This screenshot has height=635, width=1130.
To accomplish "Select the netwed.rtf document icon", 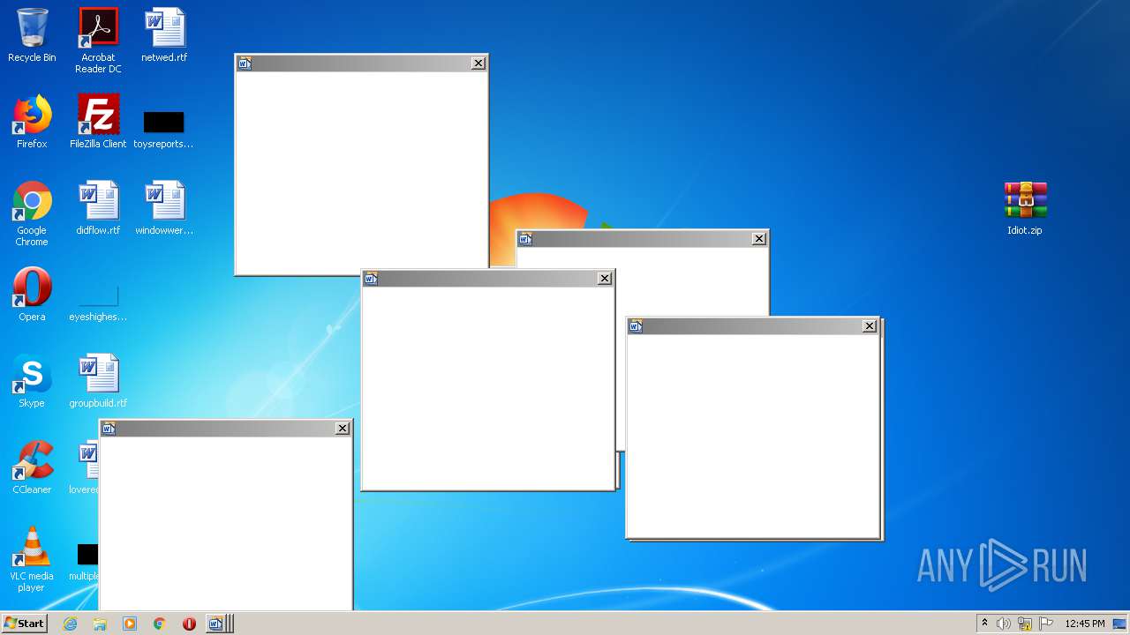I will [164, 35].
